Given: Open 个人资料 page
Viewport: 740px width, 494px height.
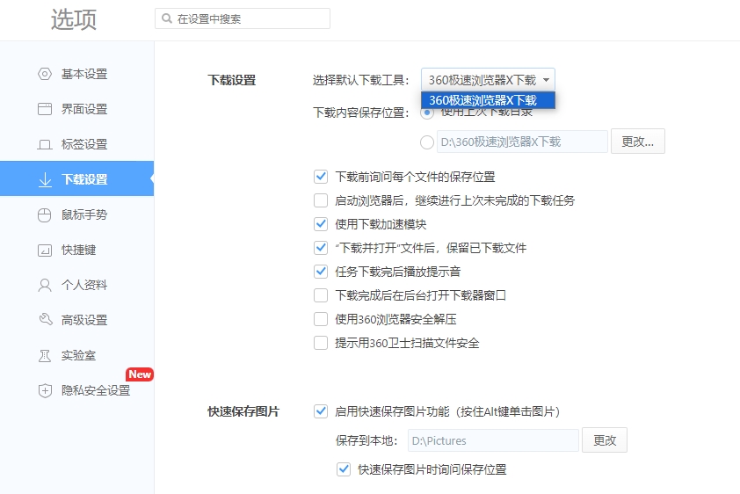Looking at the screenshot, I should (77, 285).
